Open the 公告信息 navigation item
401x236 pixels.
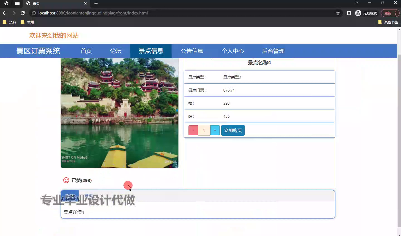192,51
